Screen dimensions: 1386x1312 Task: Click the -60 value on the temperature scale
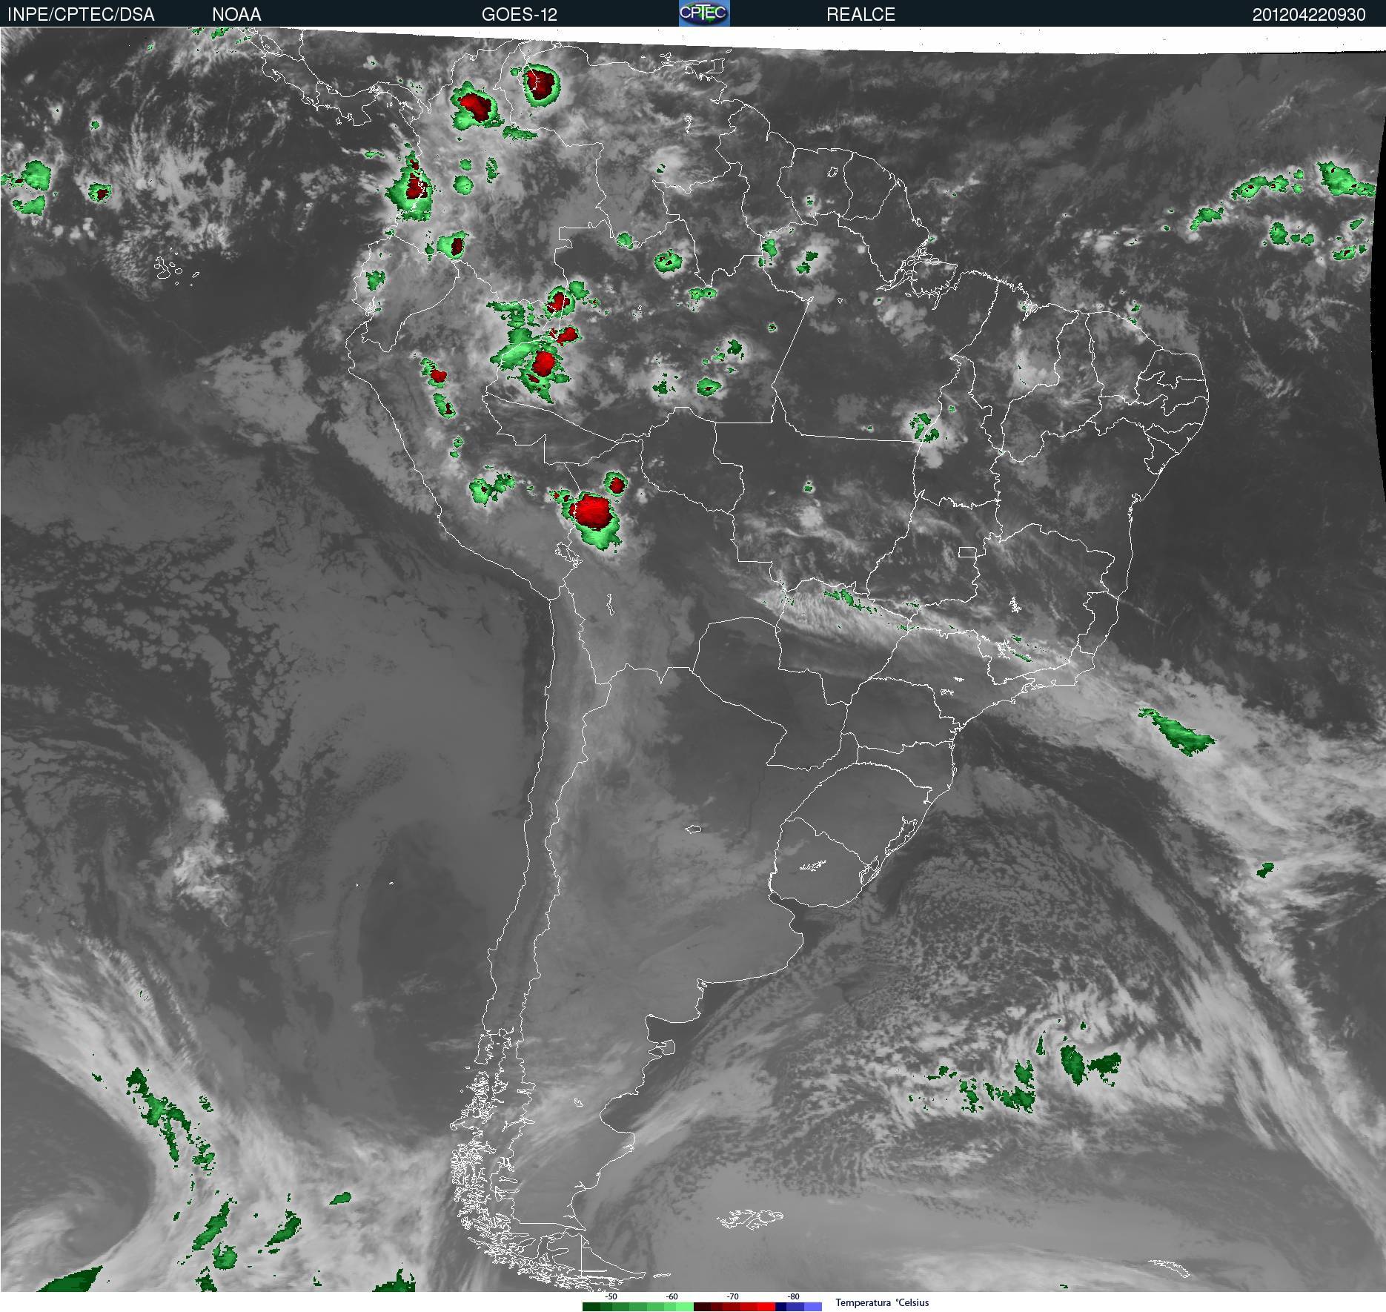coord(672,1297)
